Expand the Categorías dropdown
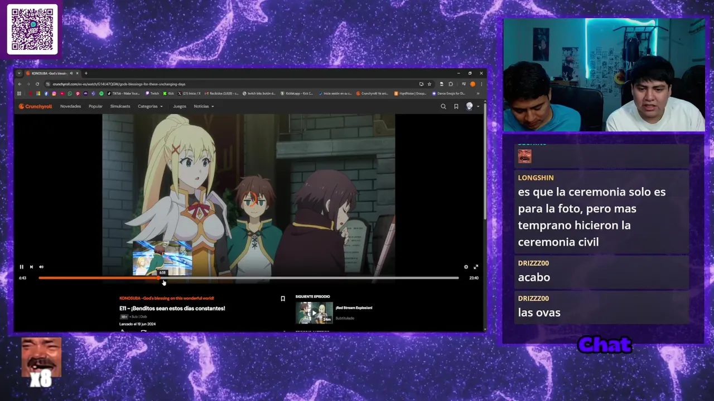This screenshot has width=714, height=401. point(150,106)
